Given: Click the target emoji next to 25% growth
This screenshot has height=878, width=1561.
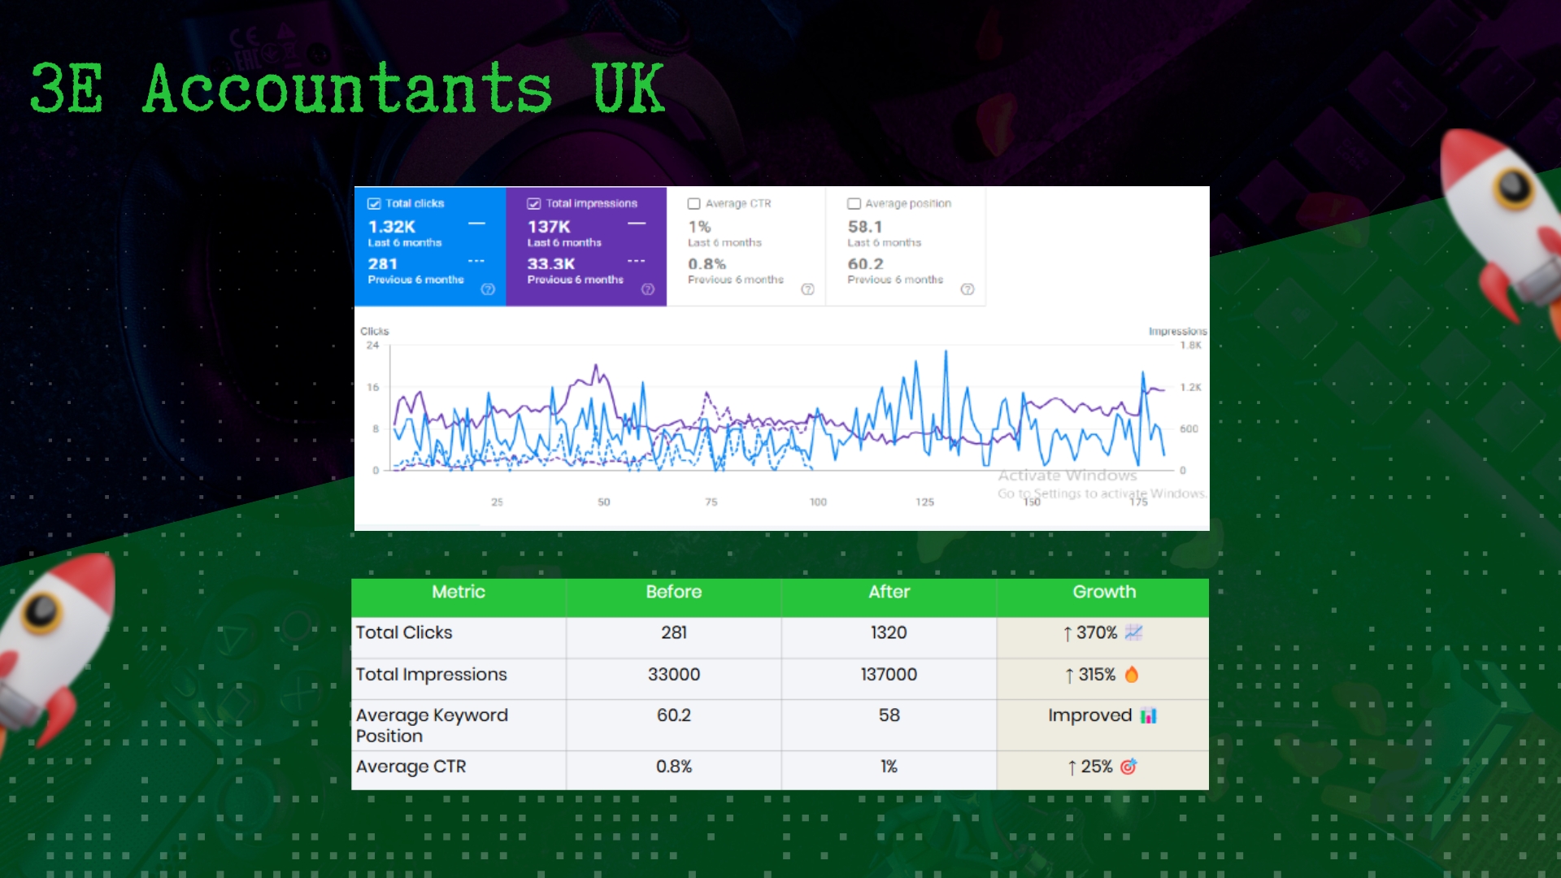Looking at the screenshot, I should point(1128,767).
